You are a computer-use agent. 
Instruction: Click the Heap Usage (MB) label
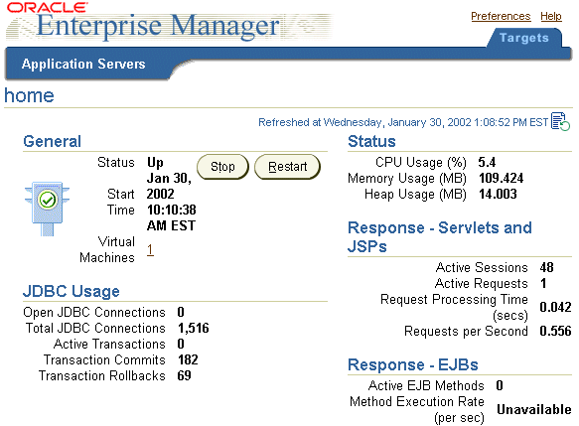click(415, 195)
